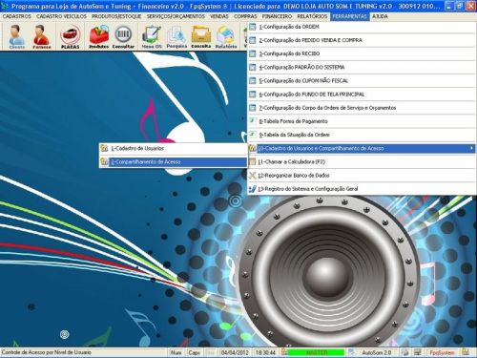Click icon beside Tabela Forma de Pagamento
The width and height of the screenshot is (477, 358).
coord(253,121)
